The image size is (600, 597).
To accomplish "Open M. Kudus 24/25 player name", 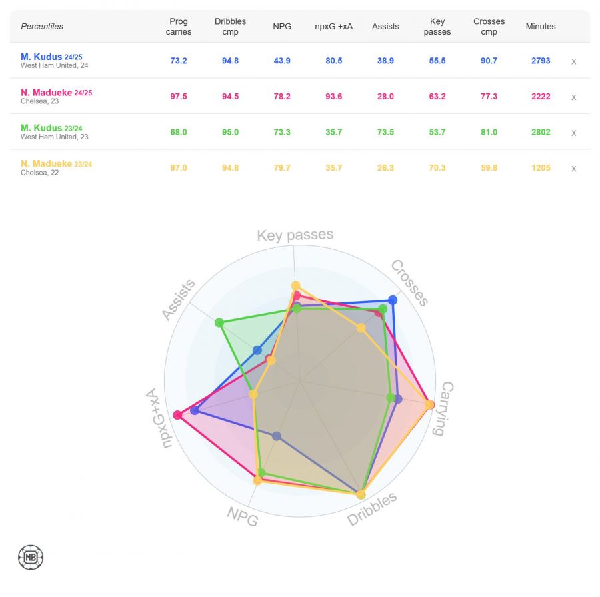I will pyautogui.click(x=41, y=57).
